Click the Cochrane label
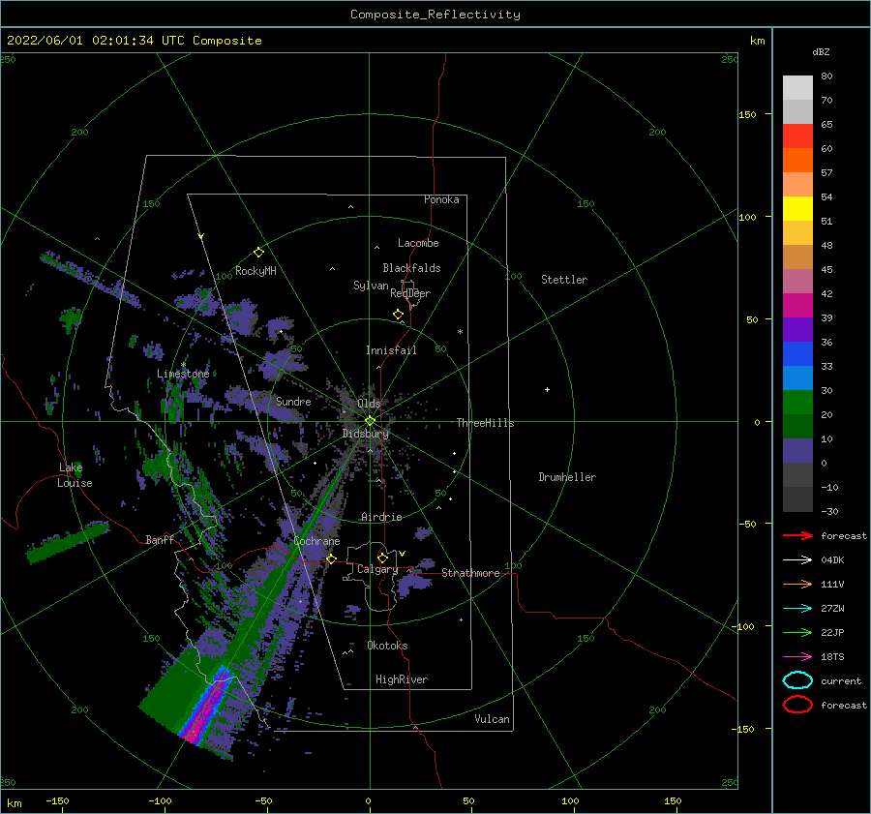Image resolution: width=871 pixels, height=814 pixels. pyautogui.click(x=316, y=541)
